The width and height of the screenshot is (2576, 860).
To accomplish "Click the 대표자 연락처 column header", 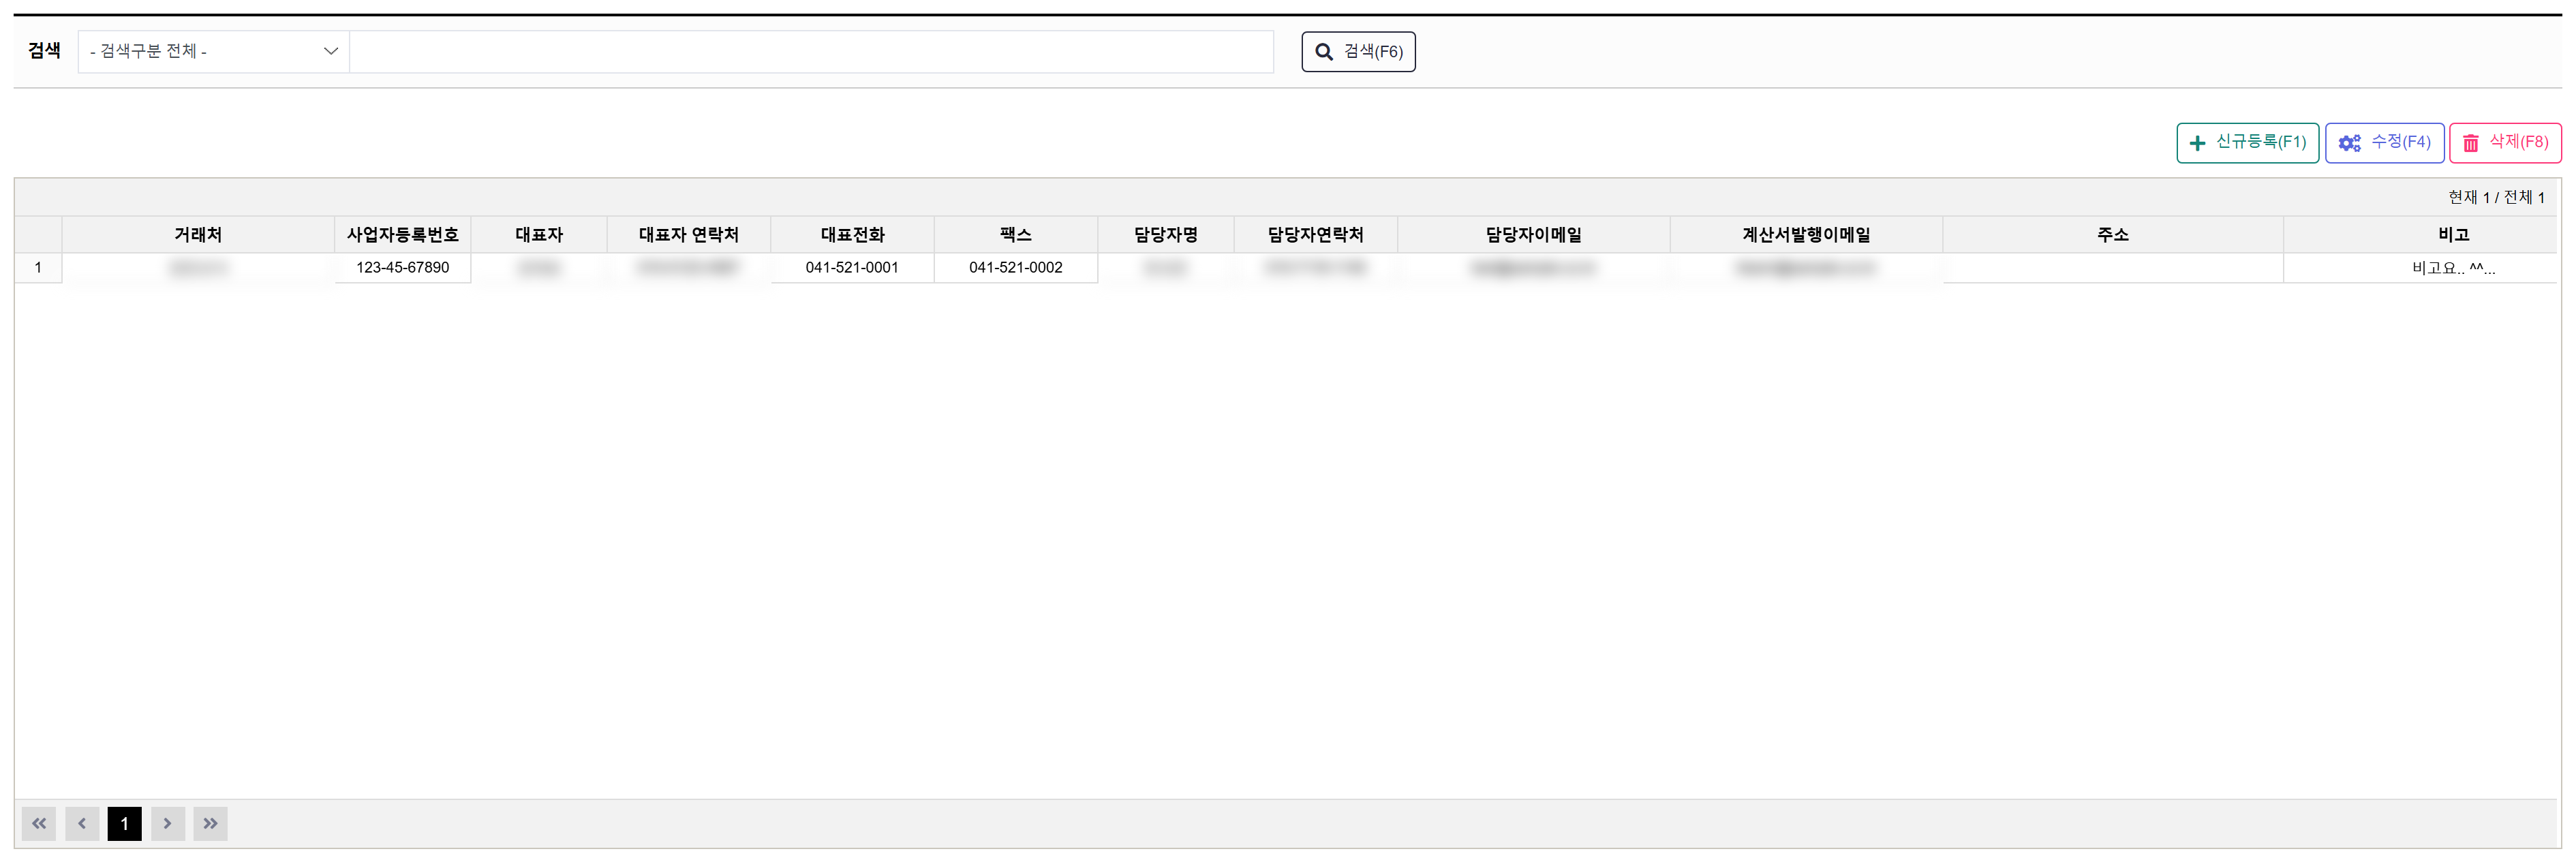I will pos(689,234).
